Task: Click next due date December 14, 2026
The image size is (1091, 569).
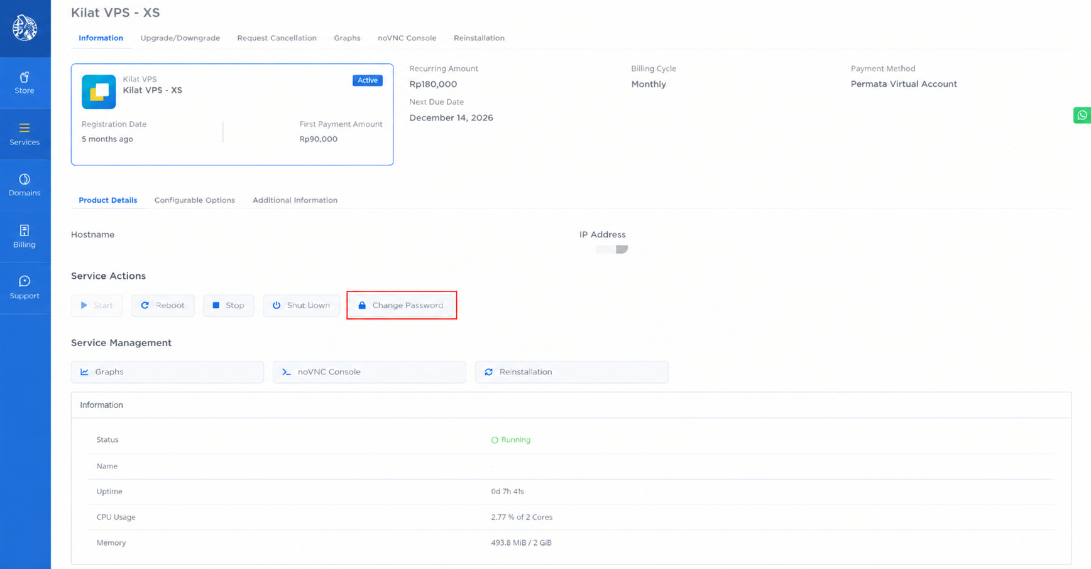Action: (x=451, y=117)
